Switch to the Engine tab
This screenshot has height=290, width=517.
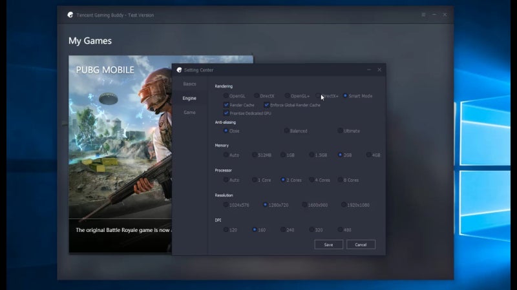(x=189, y=98)
